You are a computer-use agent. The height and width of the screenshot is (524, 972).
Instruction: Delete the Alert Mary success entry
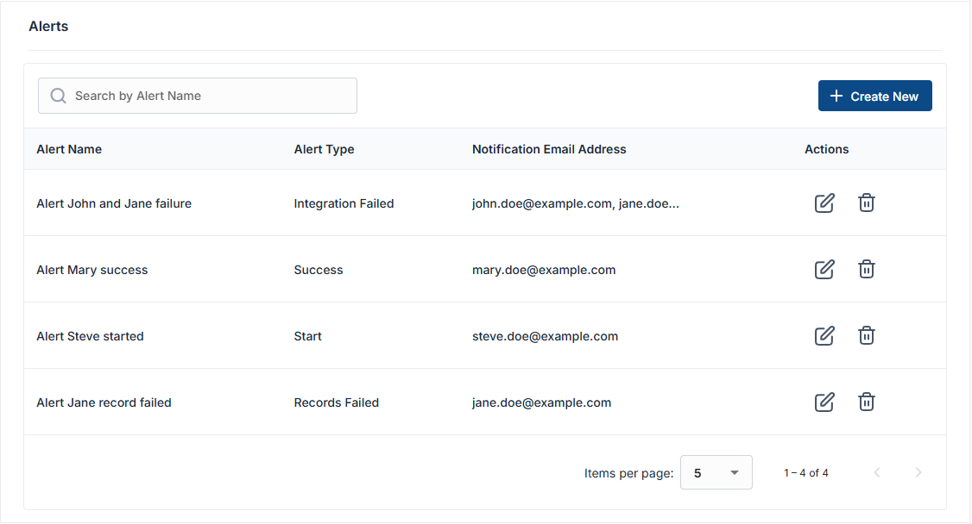pos(867,270)
